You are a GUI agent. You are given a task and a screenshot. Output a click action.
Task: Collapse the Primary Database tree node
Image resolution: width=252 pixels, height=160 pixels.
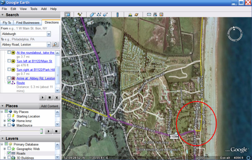(x=2, y=144)
